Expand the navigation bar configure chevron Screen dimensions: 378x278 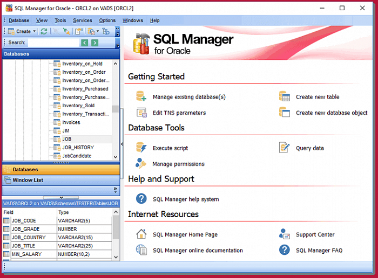pos(116,190)
